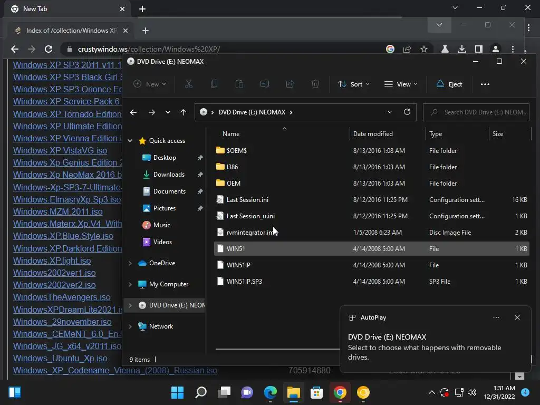Viewport: 540px width, 405px height.
Task: Open address bar history dropdown
Action: [390, 112]
